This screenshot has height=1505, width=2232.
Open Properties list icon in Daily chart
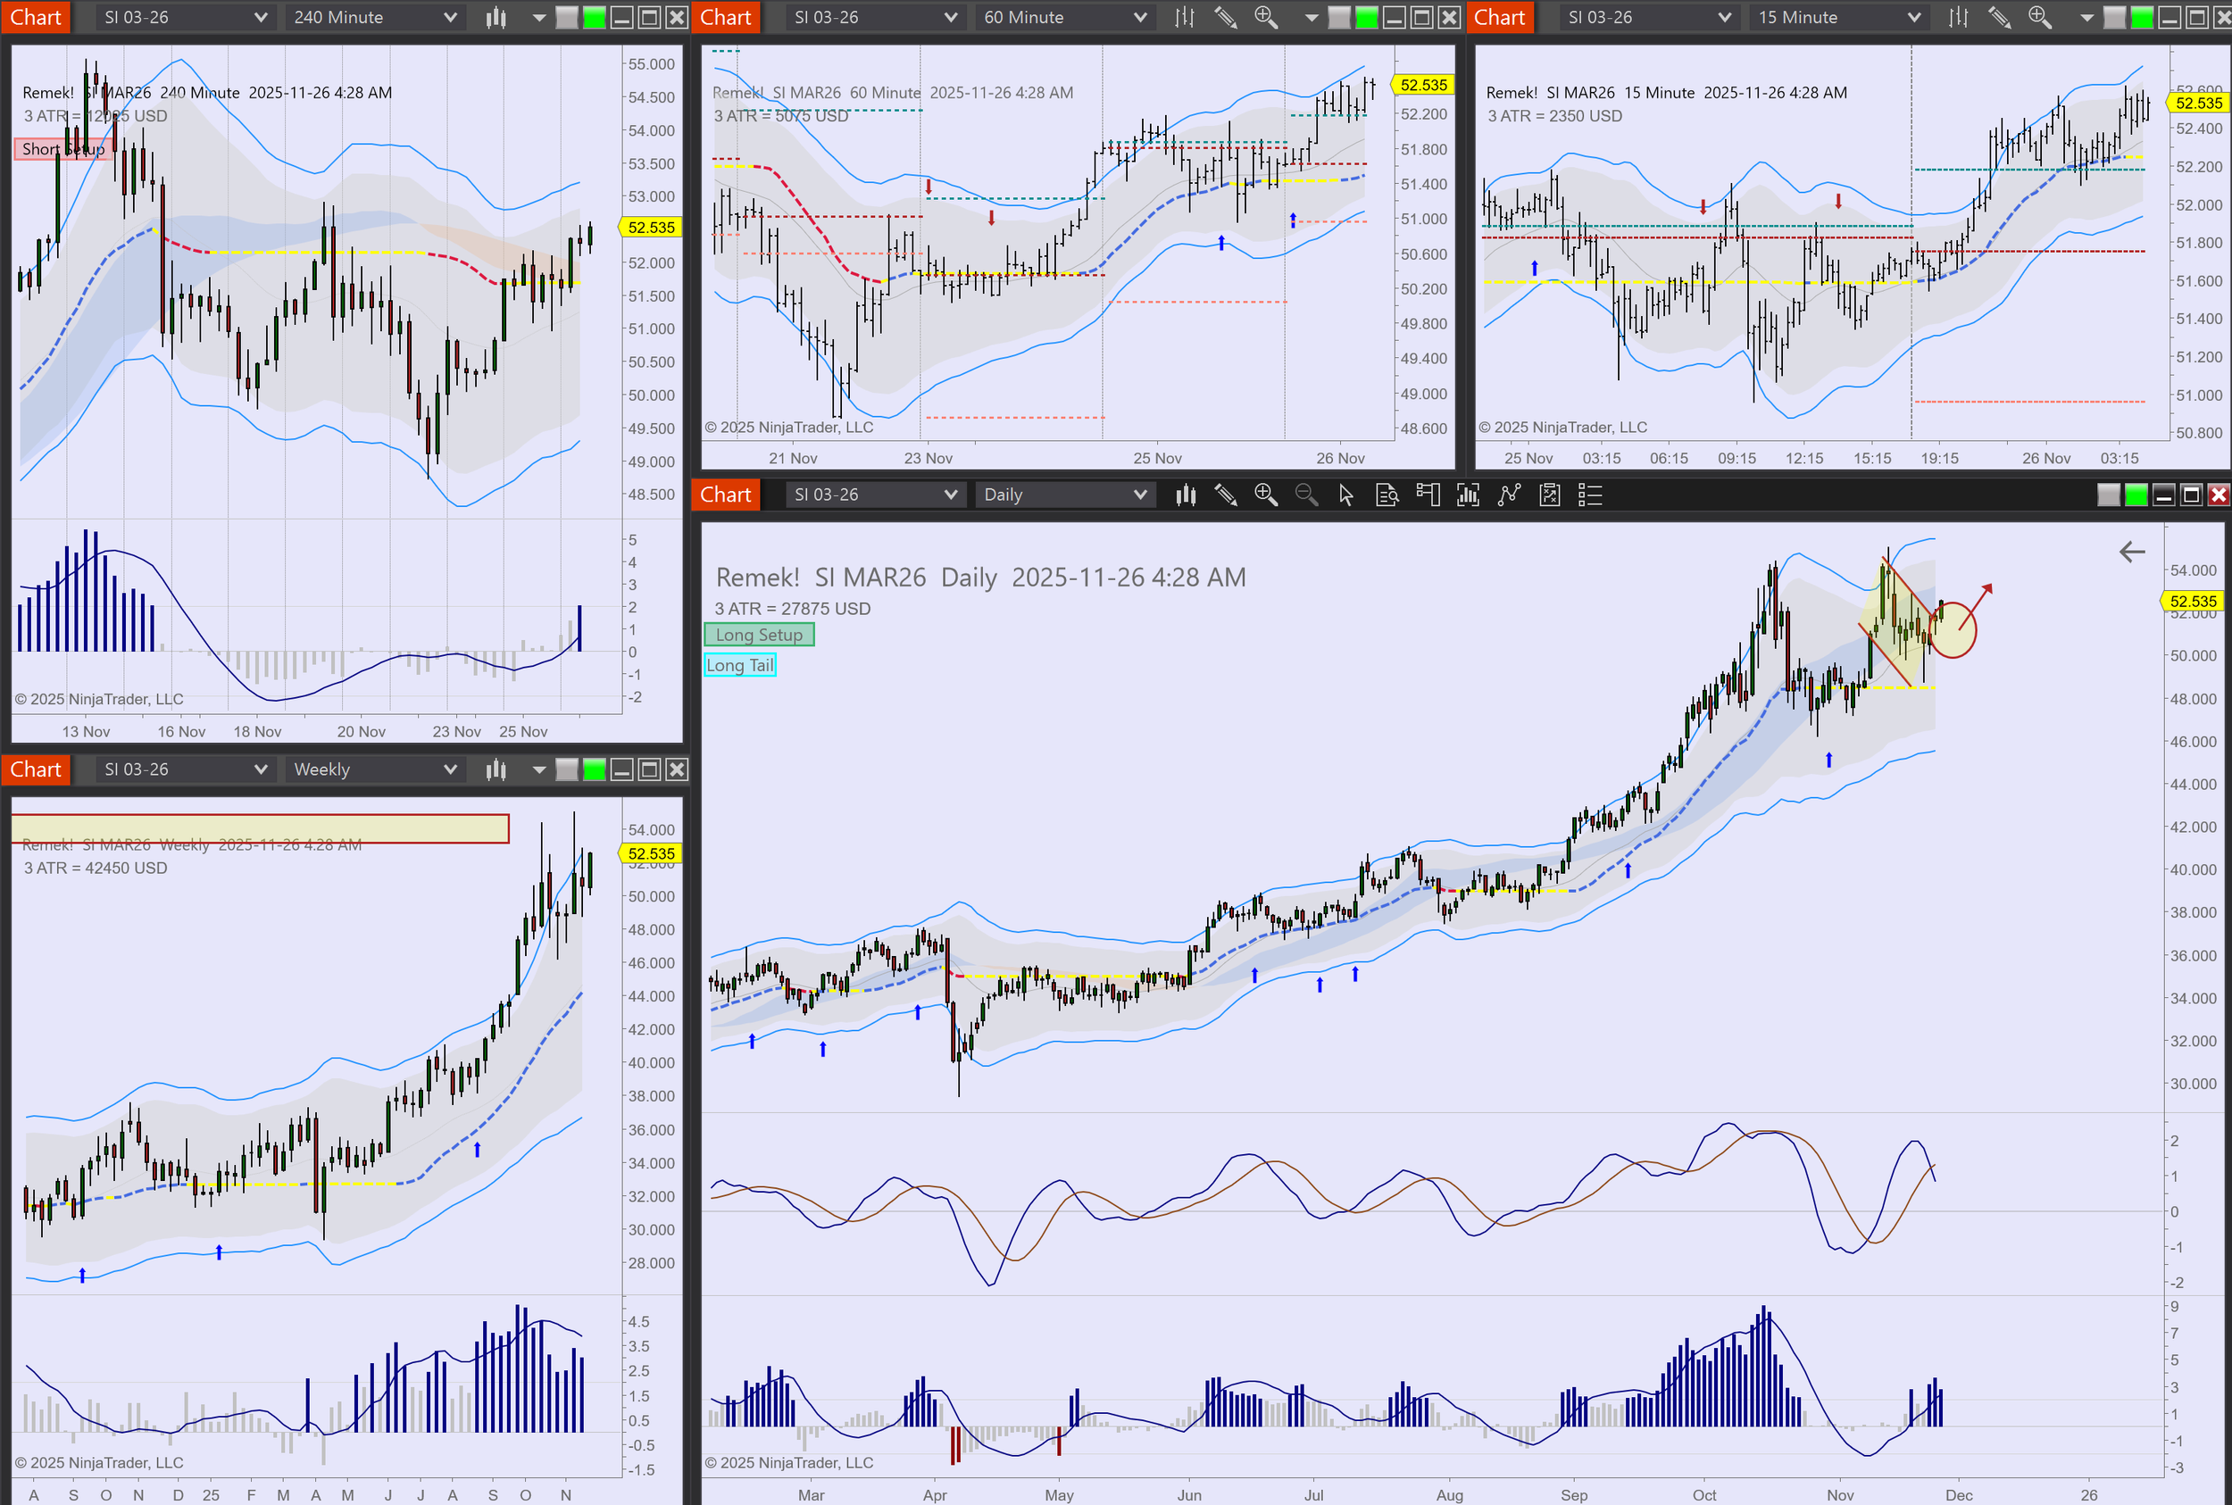[1590, 495]
